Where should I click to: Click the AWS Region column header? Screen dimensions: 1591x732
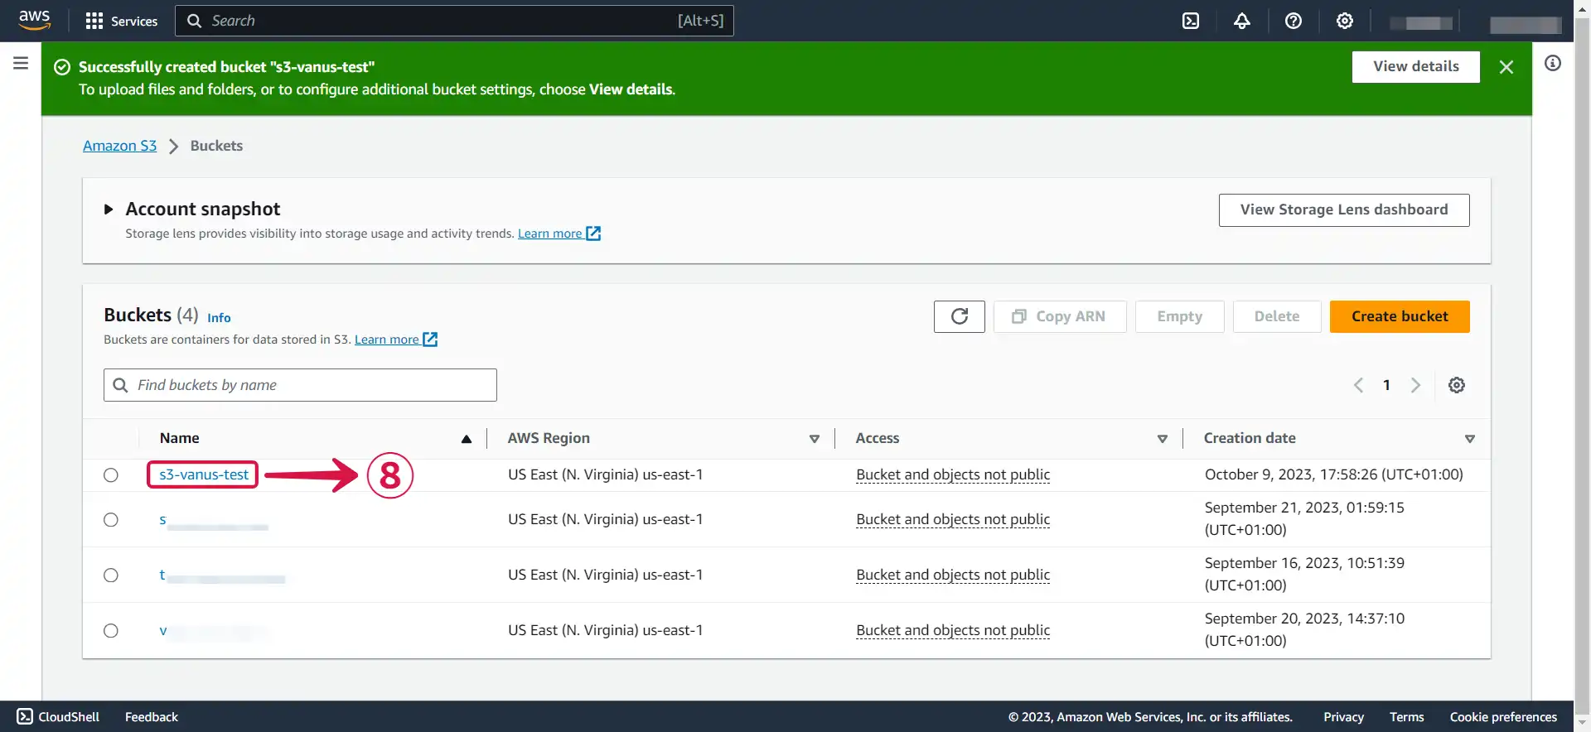[549, 438]
